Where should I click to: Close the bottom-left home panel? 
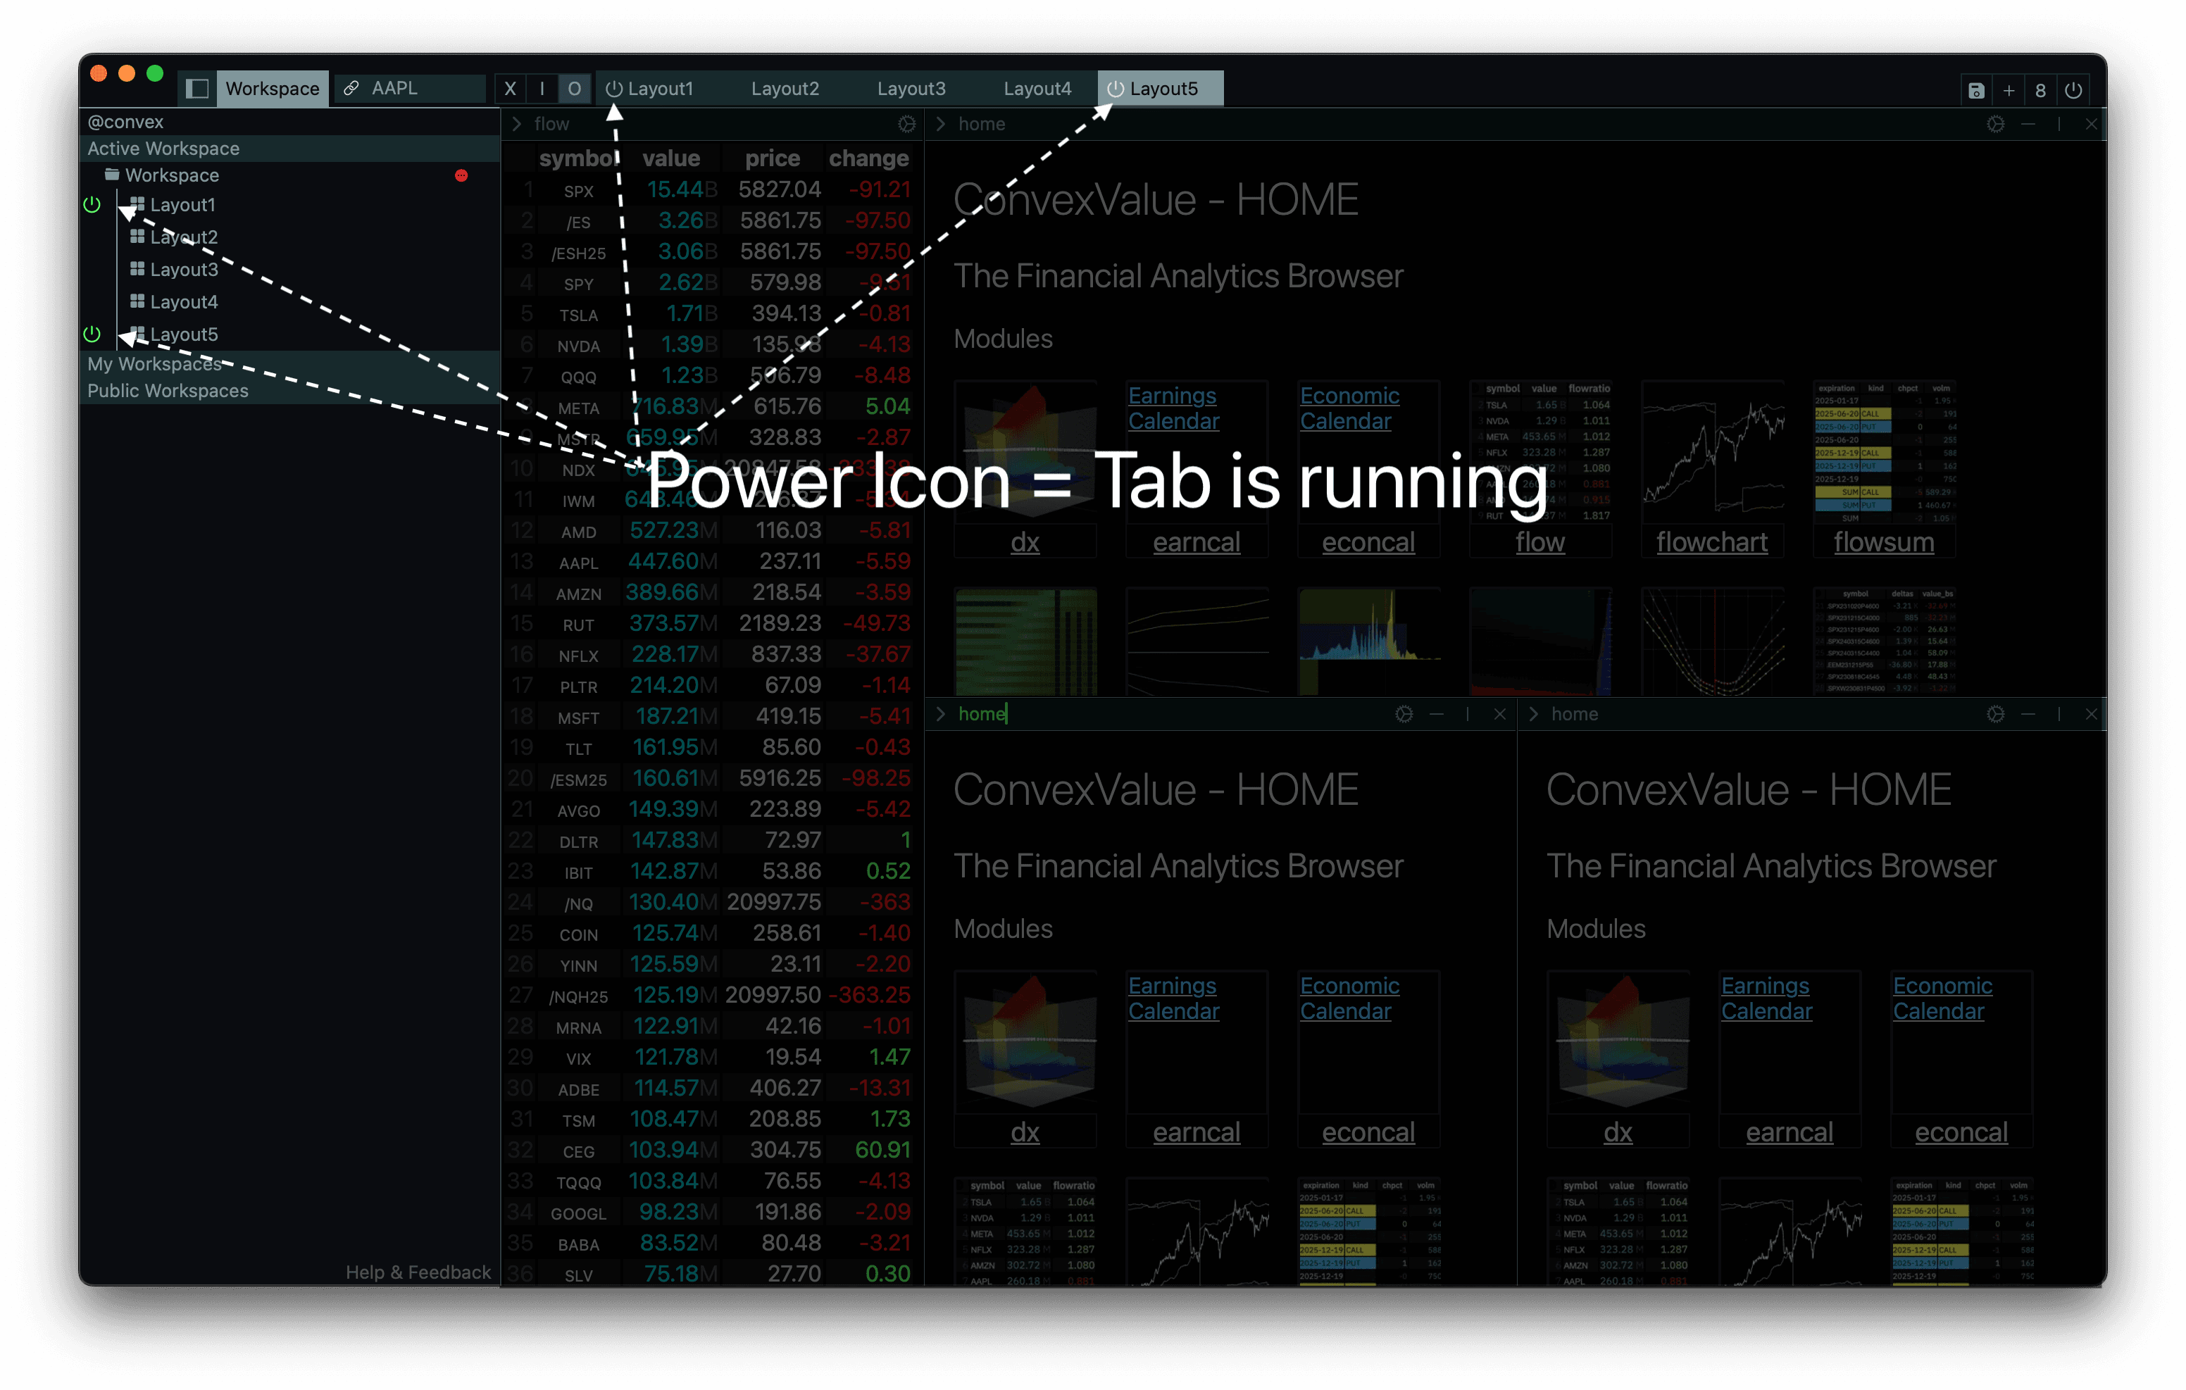(1499, 713)
